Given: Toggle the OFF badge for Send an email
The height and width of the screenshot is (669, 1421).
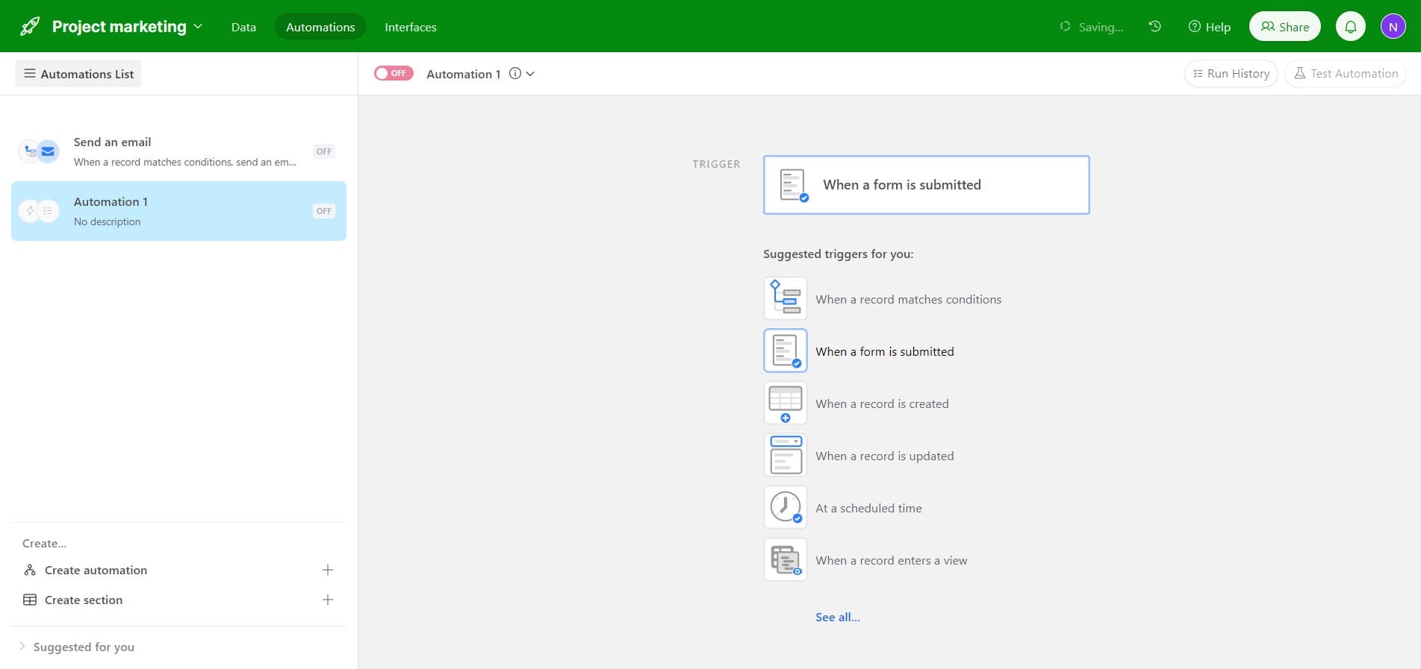Looking at the screenshot, I should coord(323,151).
